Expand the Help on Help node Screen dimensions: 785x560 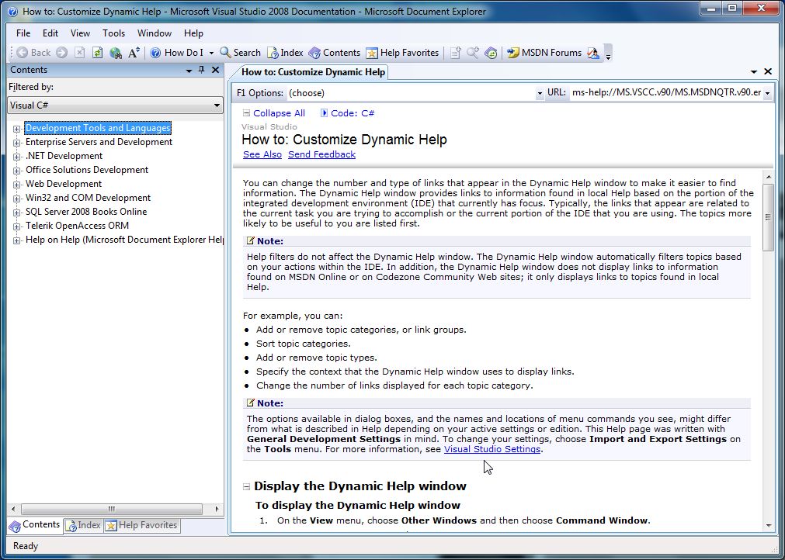coord(16,241)
